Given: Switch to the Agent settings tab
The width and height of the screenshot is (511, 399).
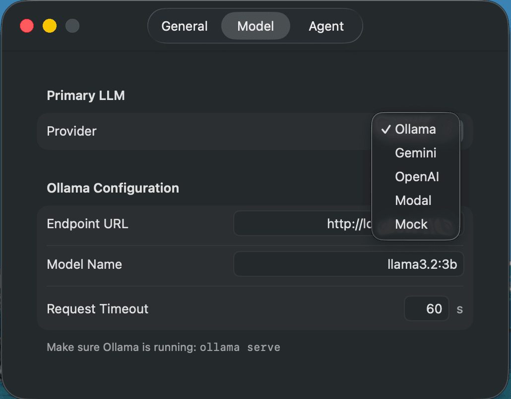Looking at the screenshot, I should [x=326, y=26].
